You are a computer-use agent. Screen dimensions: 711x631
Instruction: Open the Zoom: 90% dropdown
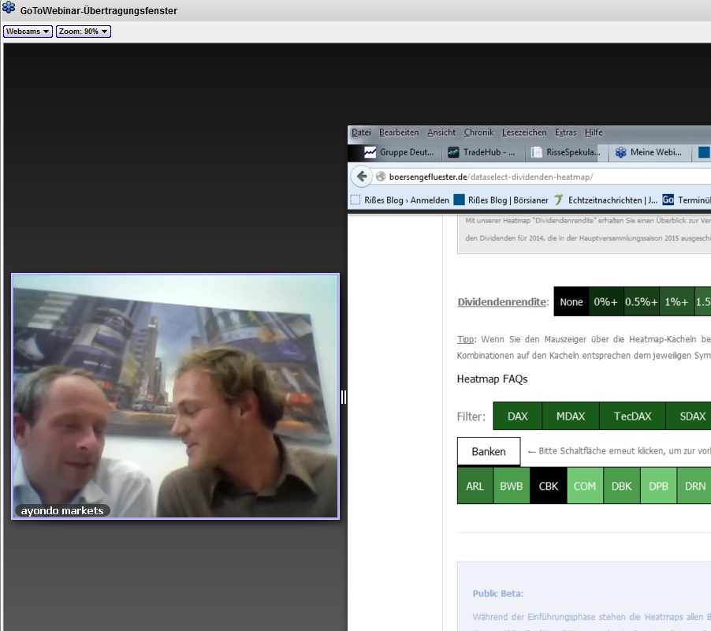(83, 32)
